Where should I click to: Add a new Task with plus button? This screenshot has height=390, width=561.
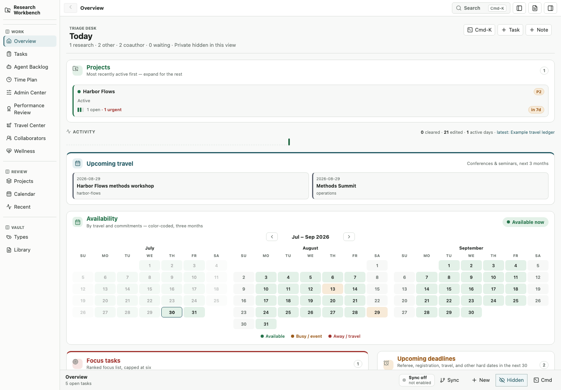(510, 30)
